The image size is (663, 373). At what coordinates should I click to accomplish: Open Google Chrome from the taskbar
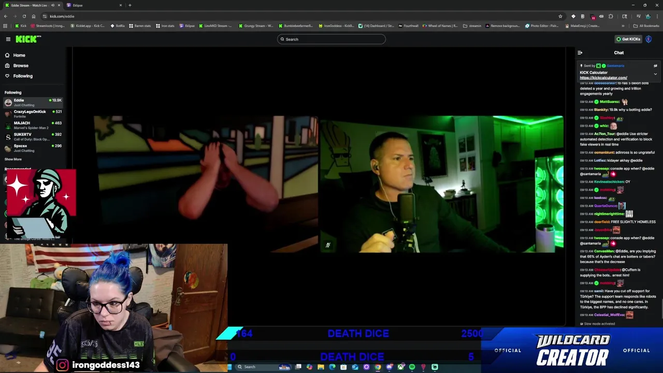[378, 367]
